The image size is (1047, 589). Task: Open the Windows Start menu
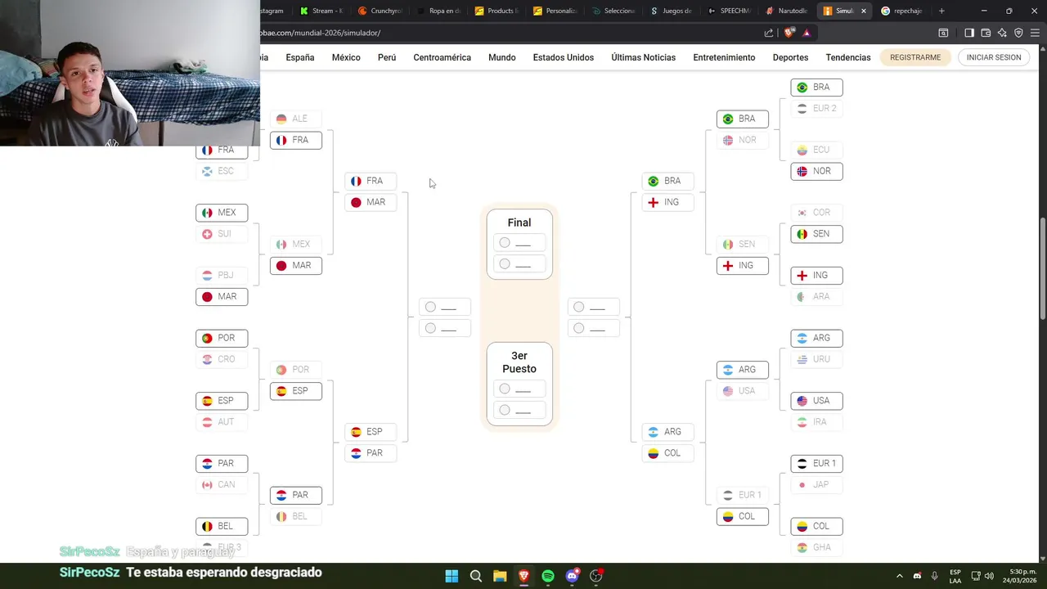452,576
